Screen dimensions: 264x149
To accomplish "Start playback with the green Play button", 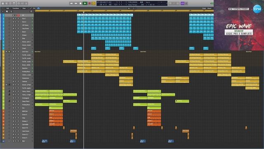I will [x=85, y=3].
